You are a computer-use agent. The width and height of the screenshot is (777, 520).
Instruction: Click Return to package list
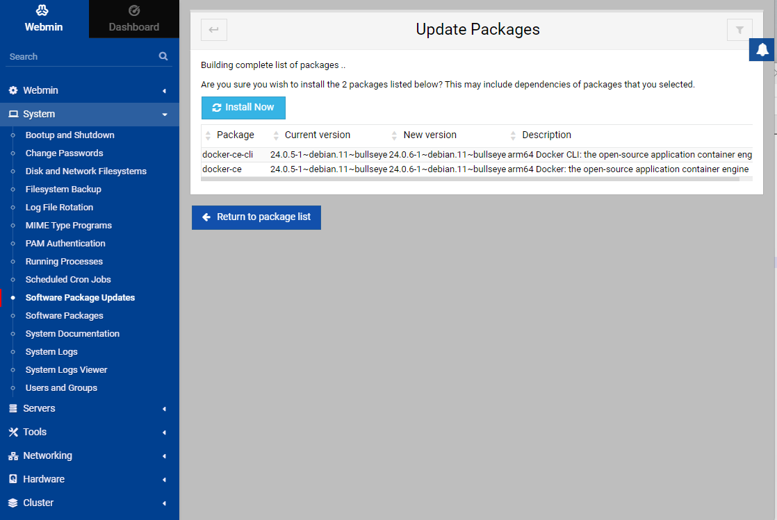click(256, 217)
